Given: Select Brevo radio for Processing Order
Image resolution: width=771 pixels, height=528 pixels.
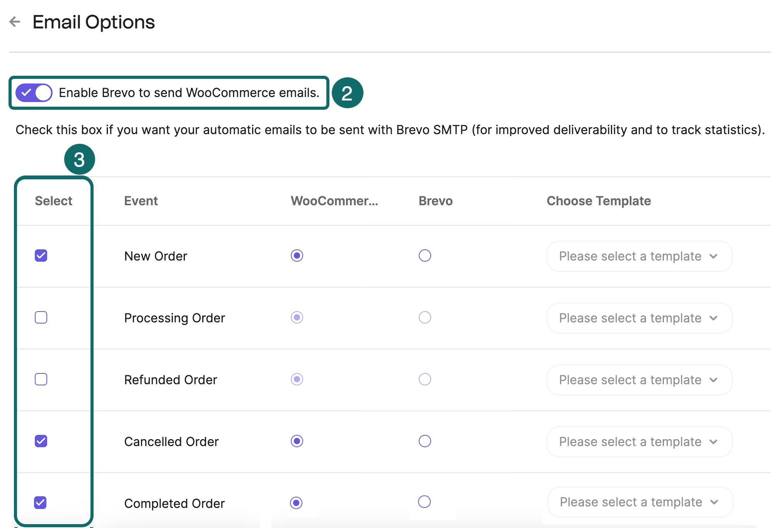Looking at the screenshot, I should point(425,317).
